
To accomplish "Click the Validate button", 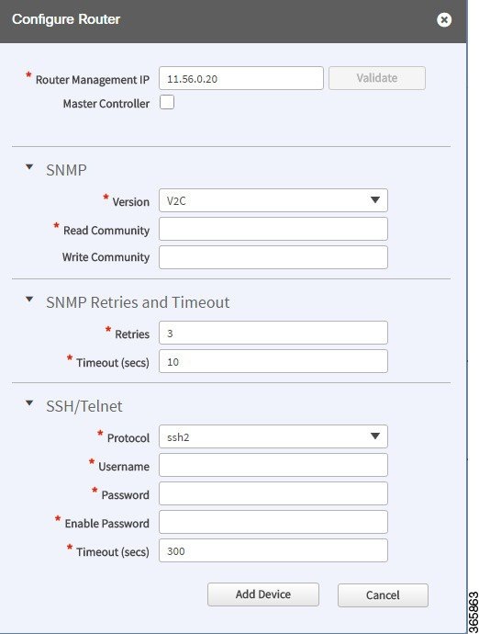I will click(377, 78).
